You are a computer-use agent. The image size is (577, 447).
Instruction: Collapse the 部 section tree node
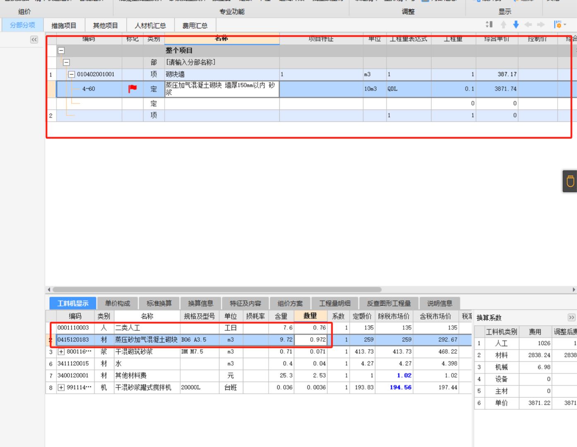pyautogui.click(x=66, y=62)
